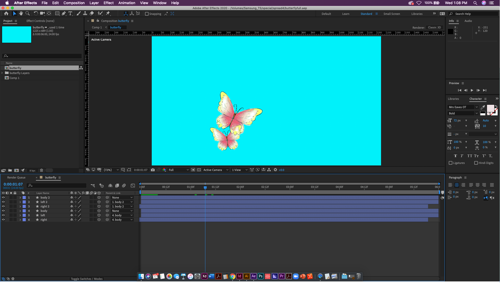Hide the body 2 layer

[x=3, y=198]
